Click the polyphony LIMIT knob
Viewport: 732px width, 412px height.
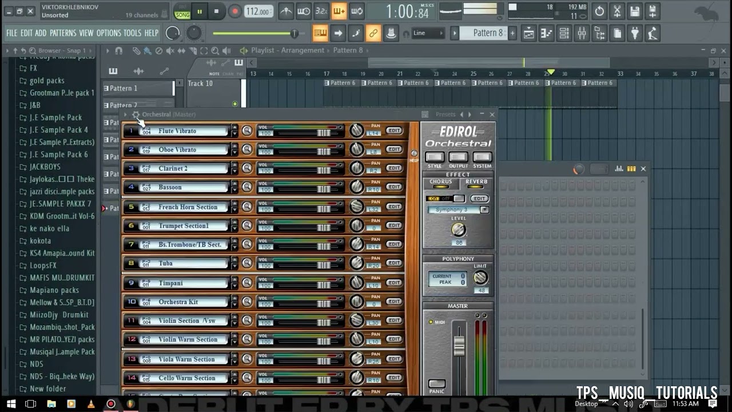pyautogui.click(x=480, y=278)
